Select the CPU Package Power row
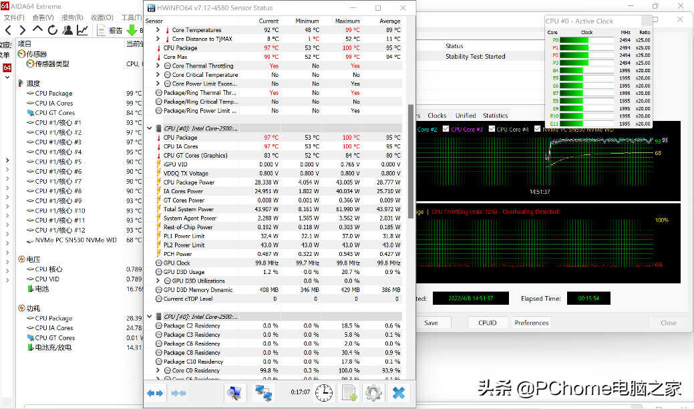The height and width of the screenshot is (409, 694). coord(278,182)
